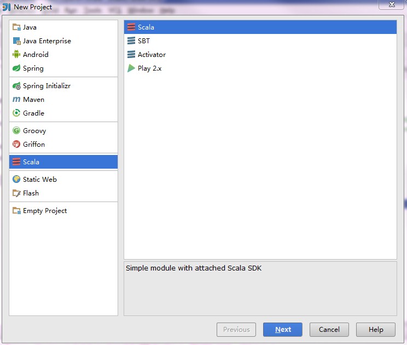Select Groovy in the list
The width and height of the screenshot is (407, 345).
point(63,130)
